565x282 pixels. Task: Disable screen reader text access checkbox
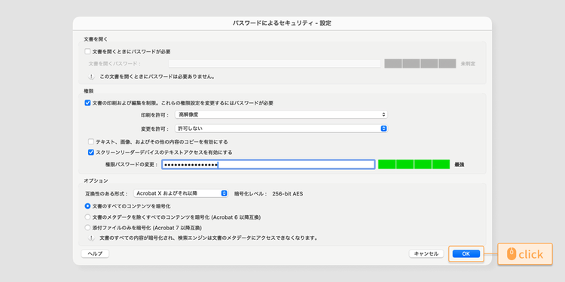tap(91, 152)
